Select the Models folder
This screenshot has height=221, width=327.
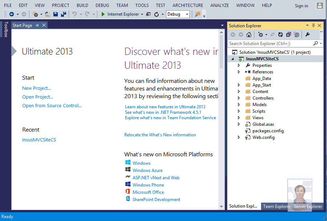[x=259, y=105]
